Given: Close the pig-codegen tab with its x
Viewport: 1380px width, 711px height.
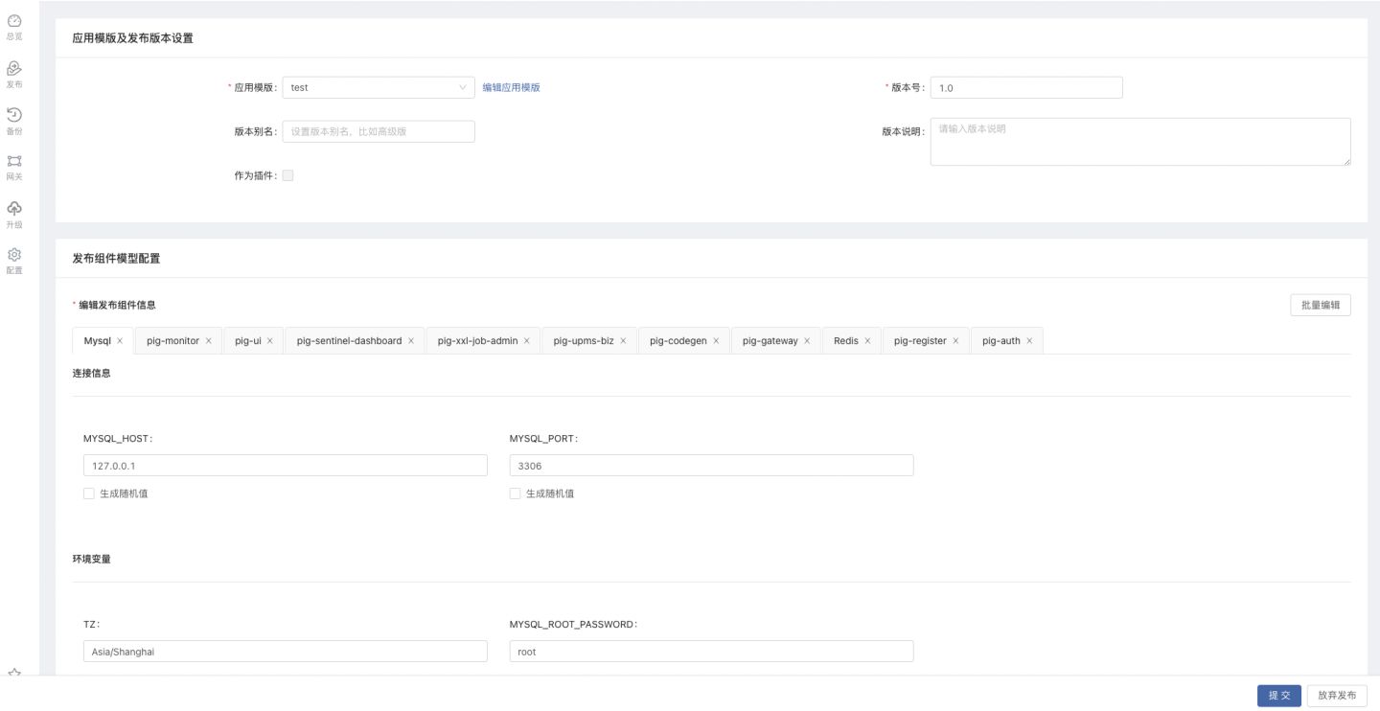Looking at the screenshot, I should (716, 341).
